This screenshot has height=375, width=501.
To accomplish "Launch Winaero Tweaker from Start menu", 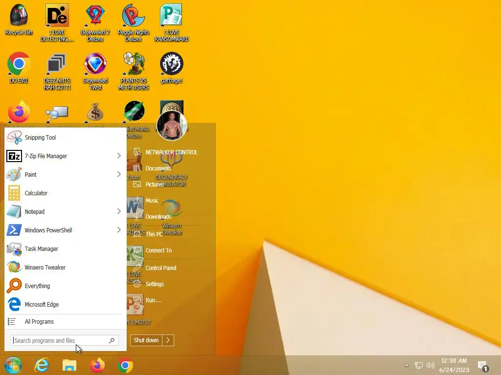I will 65,267.
